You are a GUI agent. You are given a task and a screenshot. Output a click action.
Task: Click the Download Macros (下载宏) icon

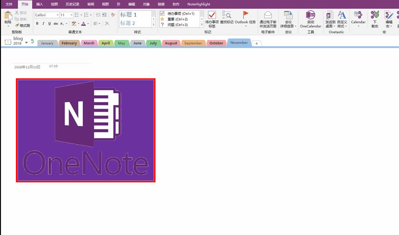coord(374,15)
